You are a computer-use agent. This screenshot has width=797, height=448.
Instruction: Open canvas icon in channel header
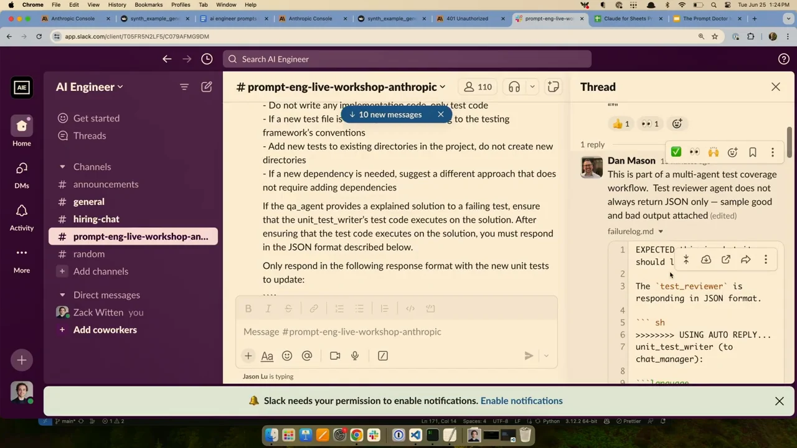pos(554,87)
